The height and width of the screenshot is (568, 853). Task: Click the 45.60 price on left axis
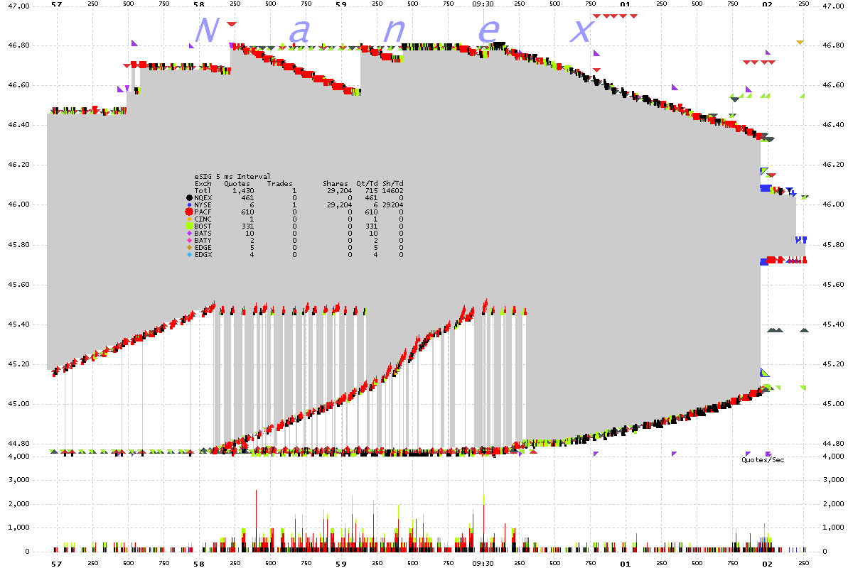point(18,285)
